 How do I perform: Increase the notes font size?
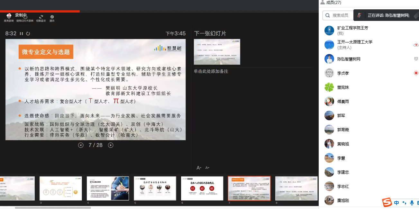[199, 168]
